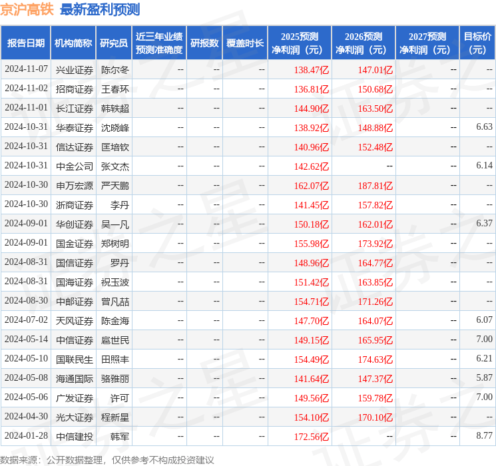Click institution 国信证券
Viewport: 496px width, 466px height.
tap(75, 262)
